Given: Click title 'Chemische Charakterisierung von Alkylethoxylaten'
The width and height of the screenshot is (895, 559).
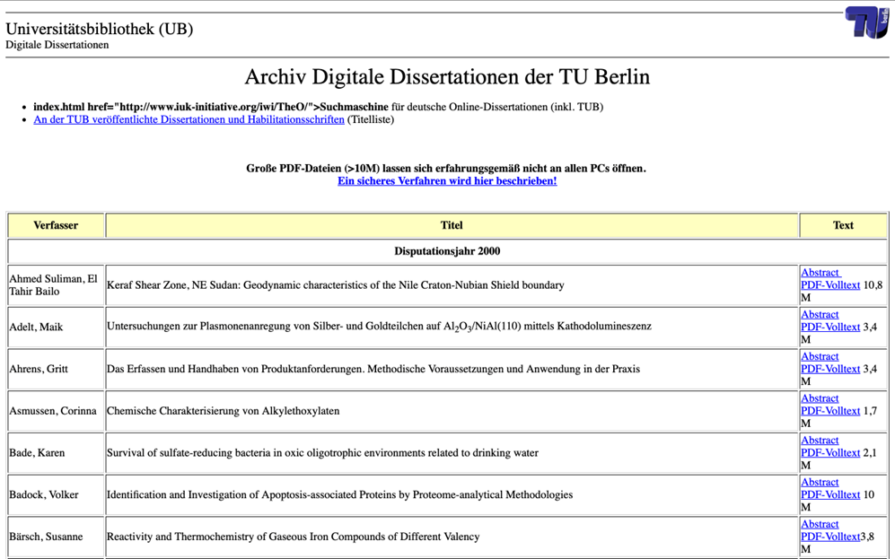Looking at the screenshot, I should 224,411.
